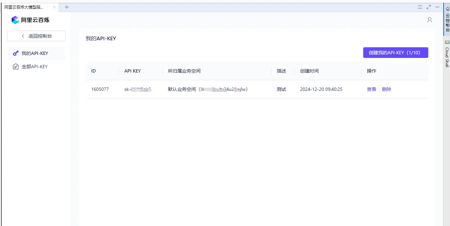Open the Cloud Shell side panel
The height and width of the screenshot is (226, 450).
pyautogui.click(x=447, y=54)
